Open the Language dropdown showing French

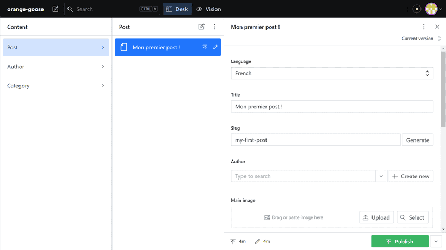[332, 73]
